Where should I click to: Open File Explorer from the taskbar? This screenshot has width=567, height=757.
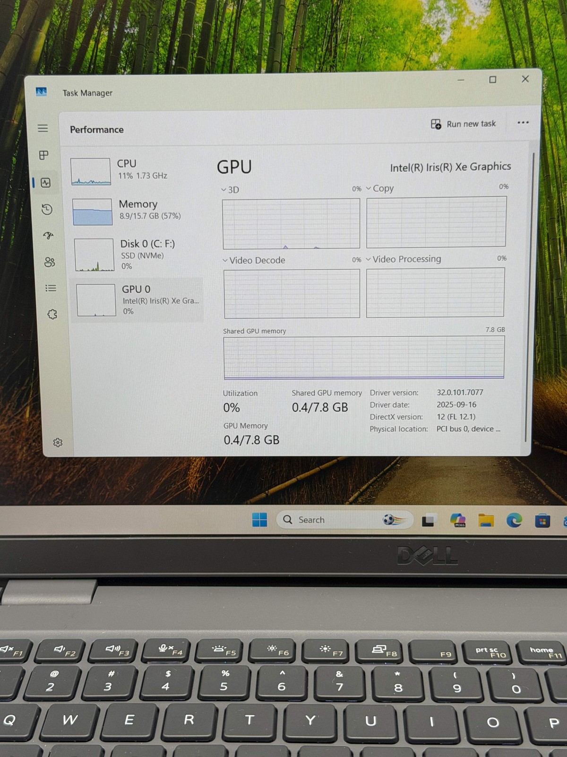[x=486, y=520]
